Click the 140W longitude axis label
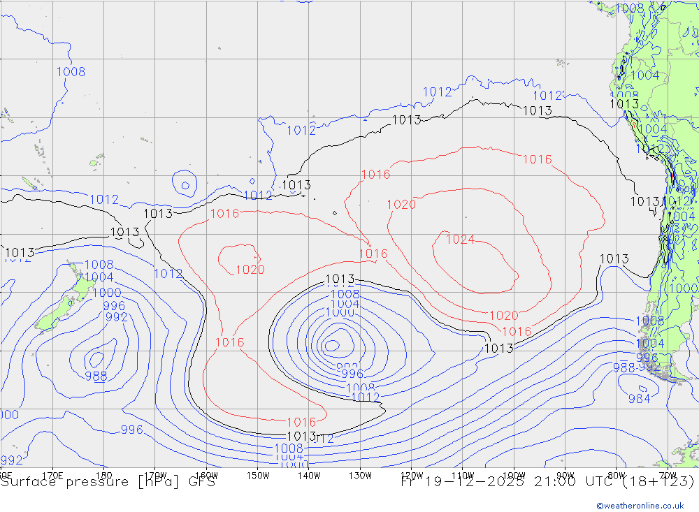The height and width of the screenshot is (512, 699). tap(308, 476)
